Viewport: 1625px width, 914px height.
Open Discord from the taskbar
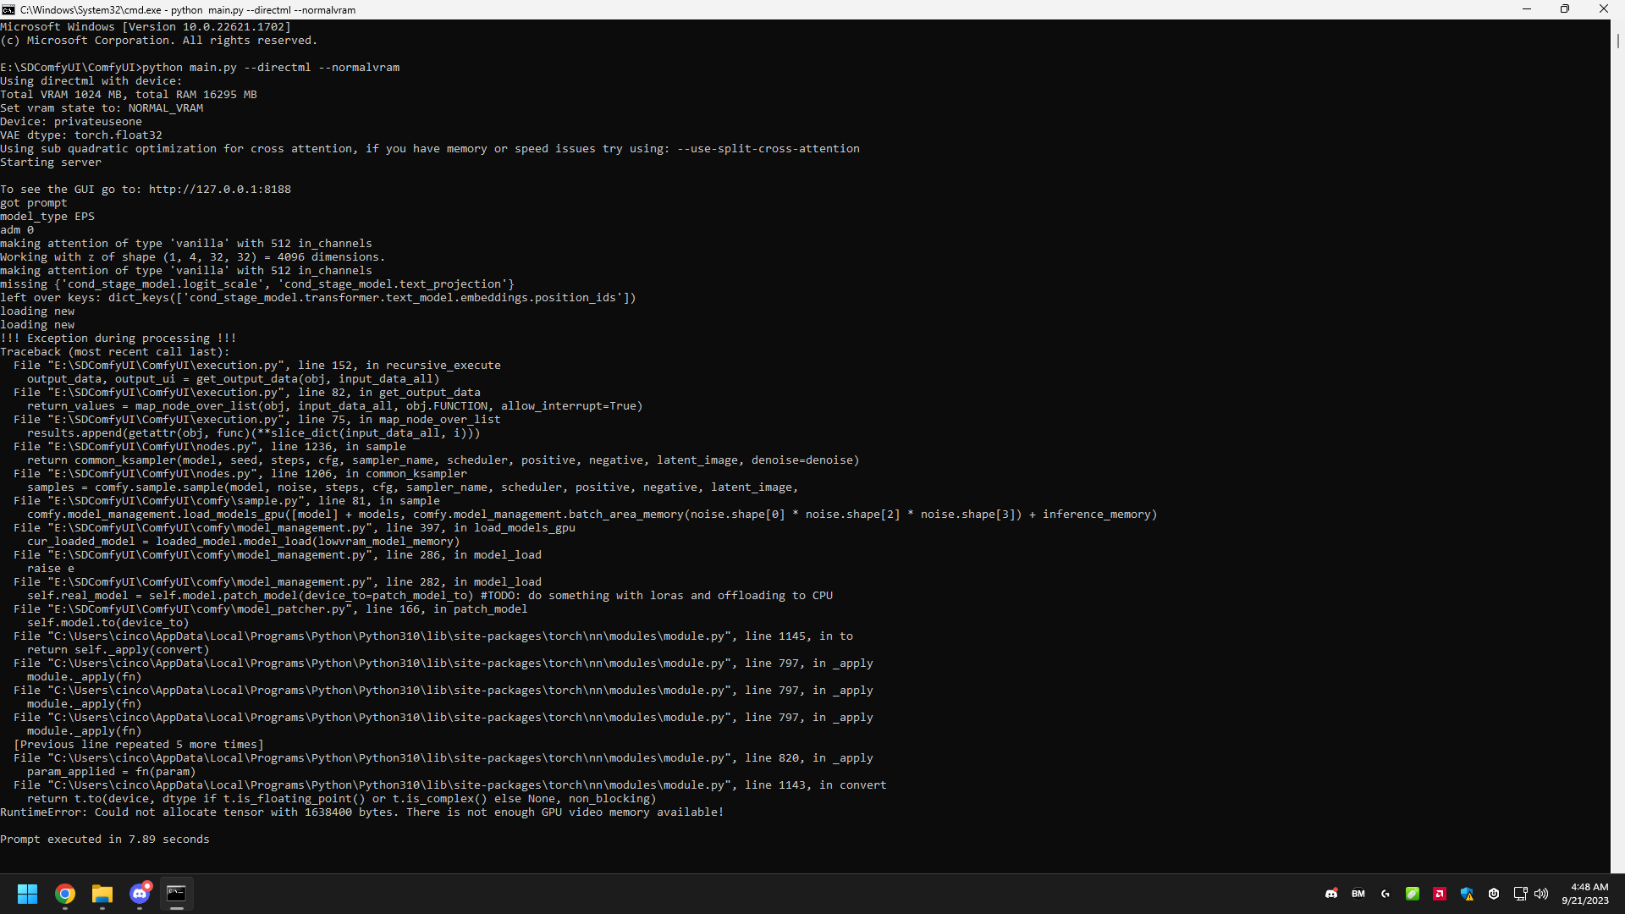pyautogui.click(x=140, y=894)
